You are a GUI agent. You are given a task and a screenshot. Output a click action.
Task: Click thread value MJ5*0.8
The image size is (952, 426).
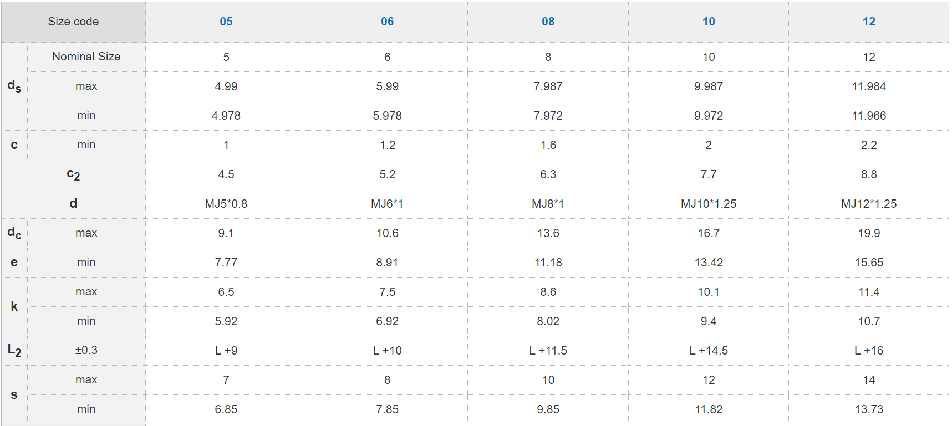click(x=226, y=204)
